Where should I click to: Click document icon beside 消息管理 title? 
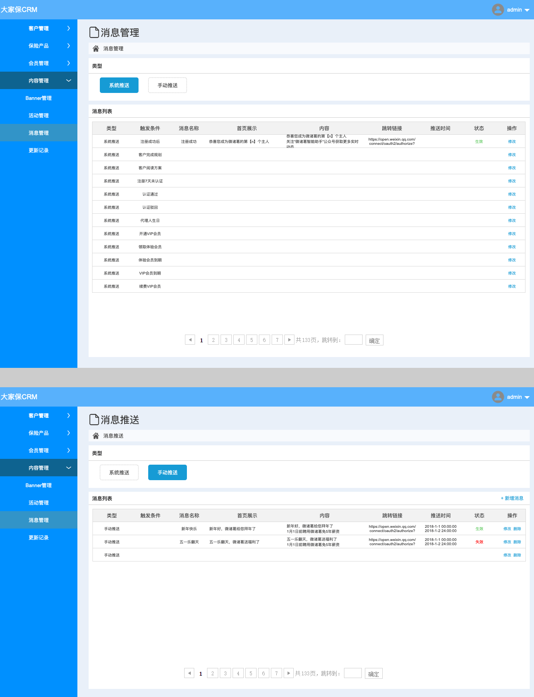(x=94, y=32)
